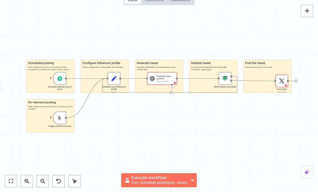Reset the canvas zoom level
The height and width of the screenshot is (192, 318).
[59, 181]
